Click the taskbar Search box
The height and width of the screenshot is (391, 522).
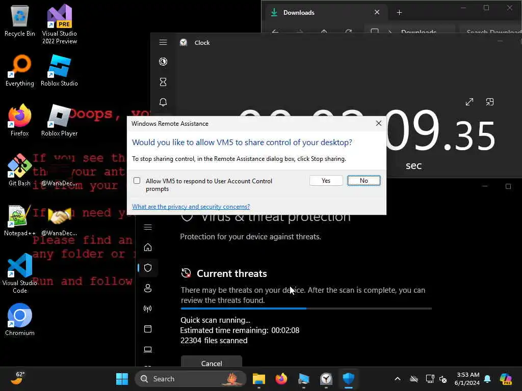coord(191,379)
